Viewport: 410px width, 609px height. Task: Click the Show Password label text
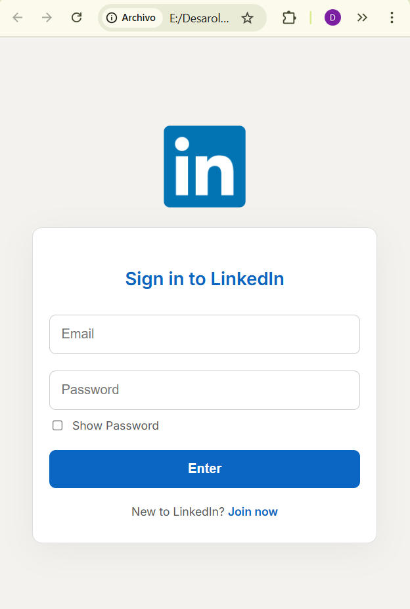coord(116,426)
